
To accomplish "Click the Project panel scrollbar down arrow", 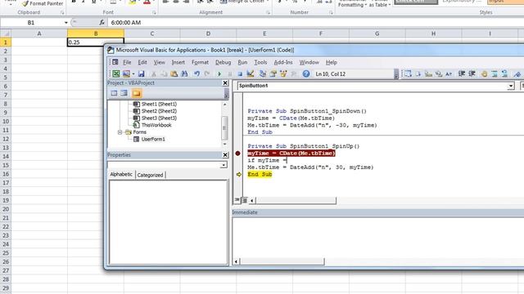I will click(x=225, y=144).
